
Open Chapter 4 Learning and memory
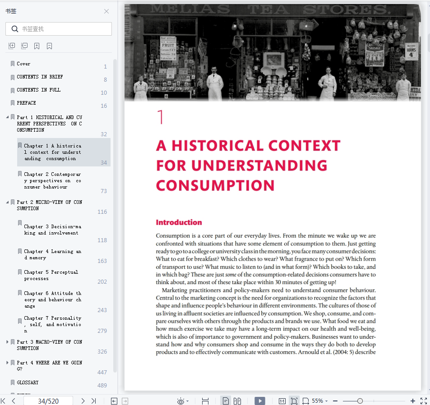[x=53, y=254]
